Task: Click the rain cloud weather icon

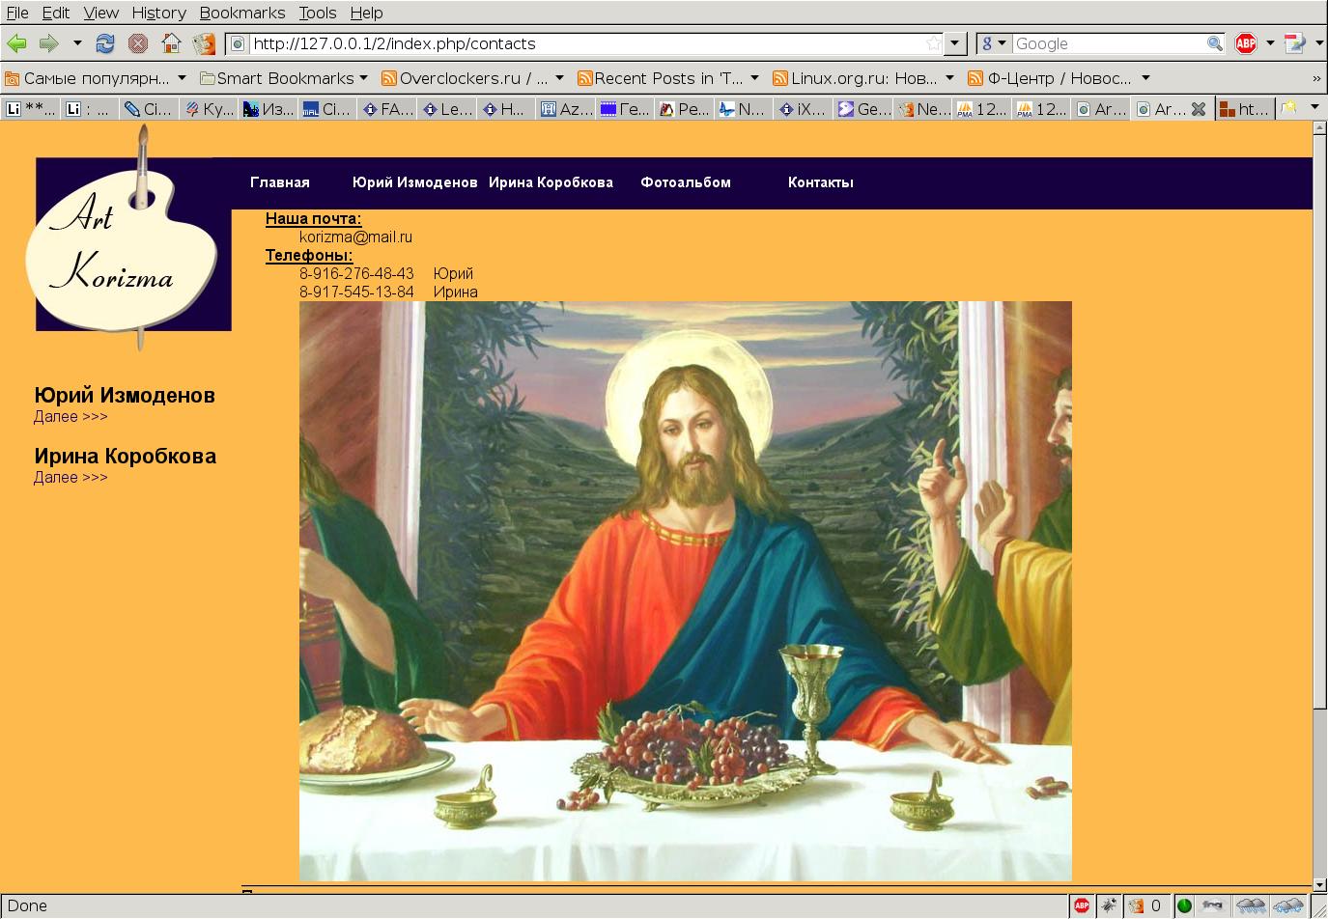Action: [1251, 905]
